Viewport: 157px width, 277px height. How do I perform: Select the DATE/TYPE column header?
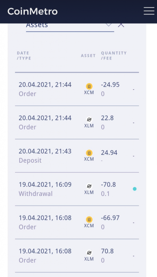click(24, 55)
